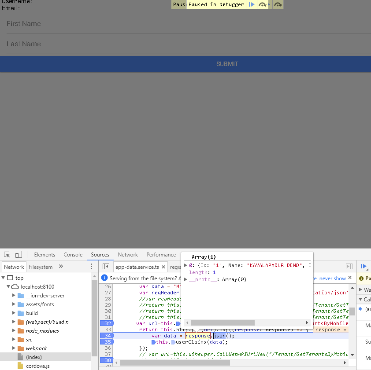Dismiss the file system info bar
The width and height of the screenshot is (371, 370).
click(350, 278)
